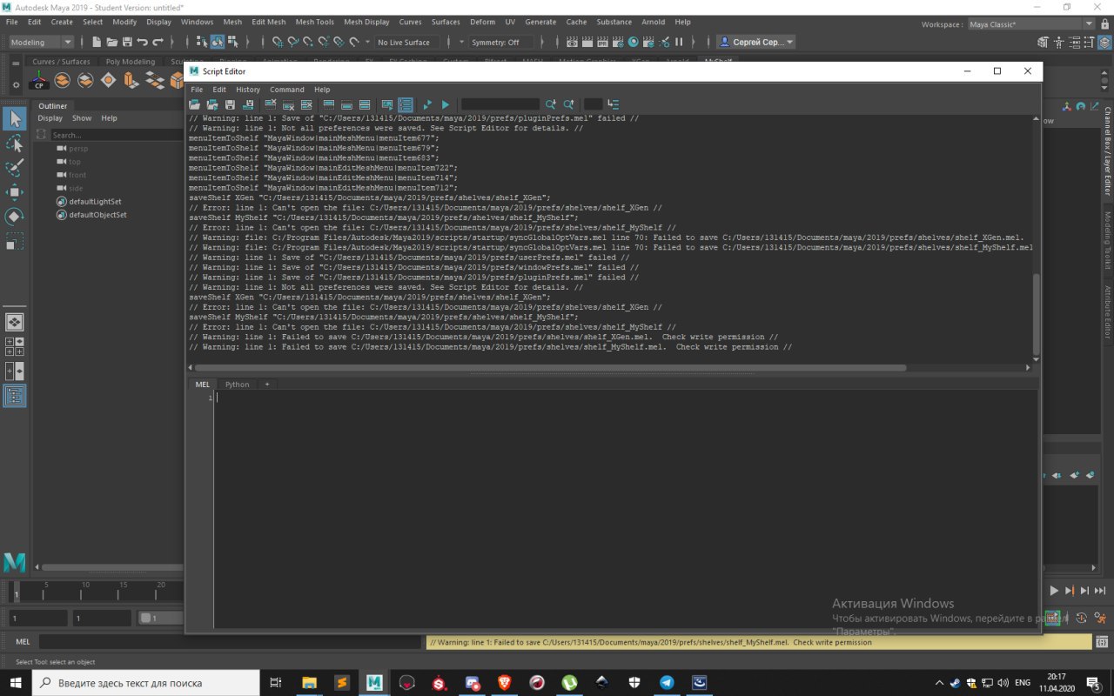Click Pause Viewport 2 icon
Image resolution: width=1114 pixels, height=696 pixels.
pyautogui.click(x=680, y=42)
